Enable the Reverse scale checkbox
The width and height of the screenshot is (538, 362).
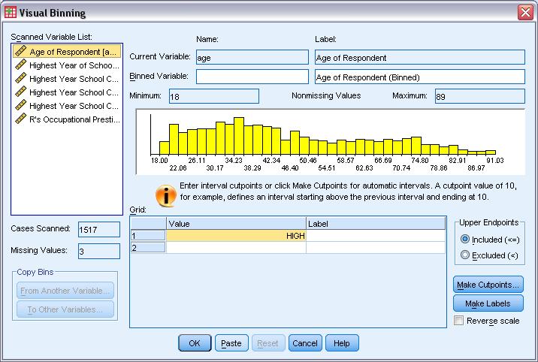pyautogui.click(x=458, y=321)
